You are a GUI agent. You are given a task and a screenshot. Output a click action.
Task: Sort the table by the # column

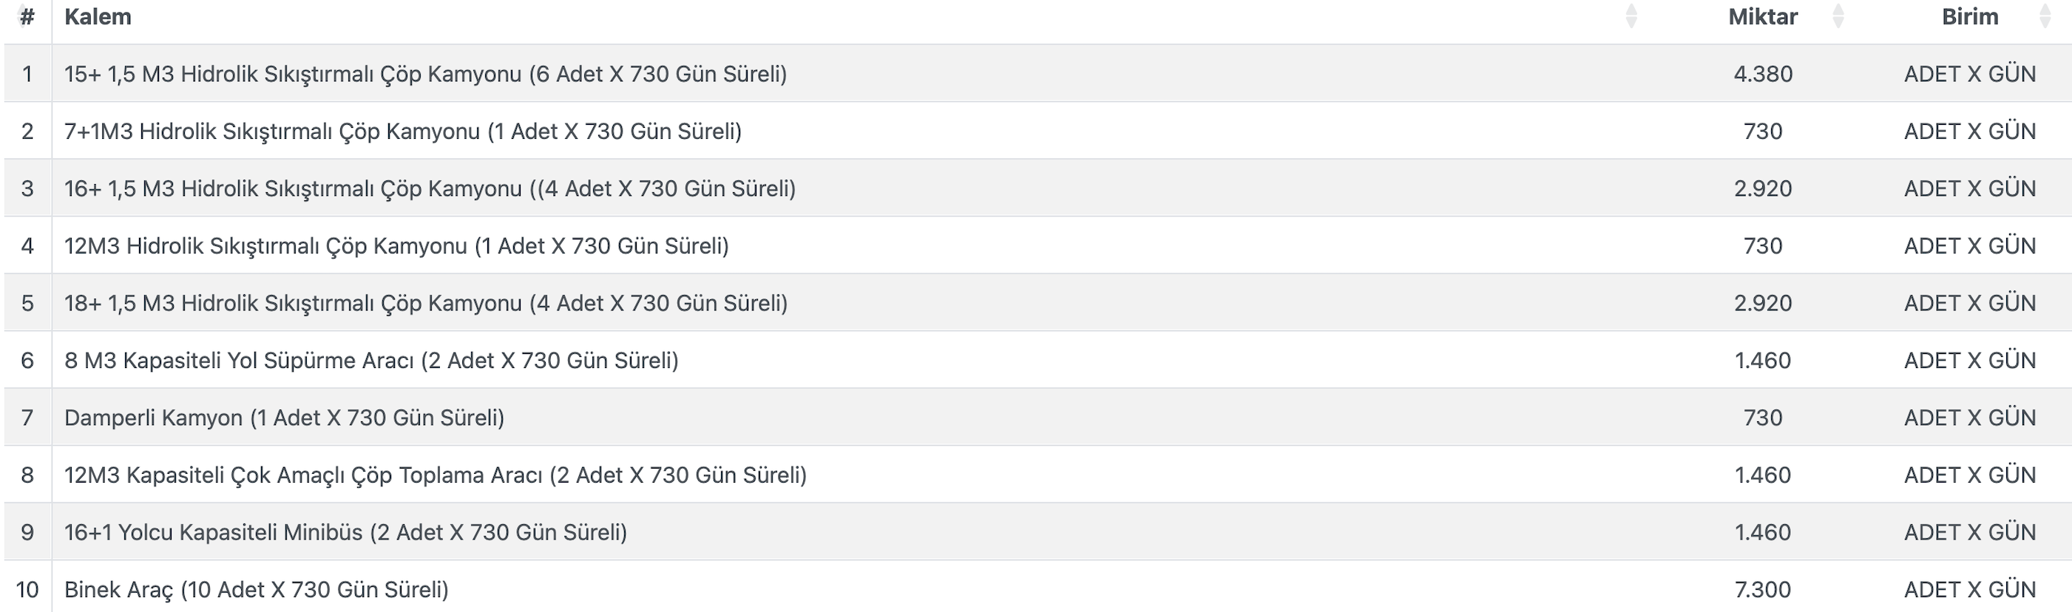coord(27,17)
